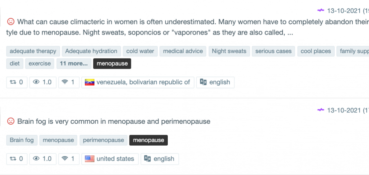Click the retweet count on first post
Screen dimensions: 369x175
coord(17,82)
